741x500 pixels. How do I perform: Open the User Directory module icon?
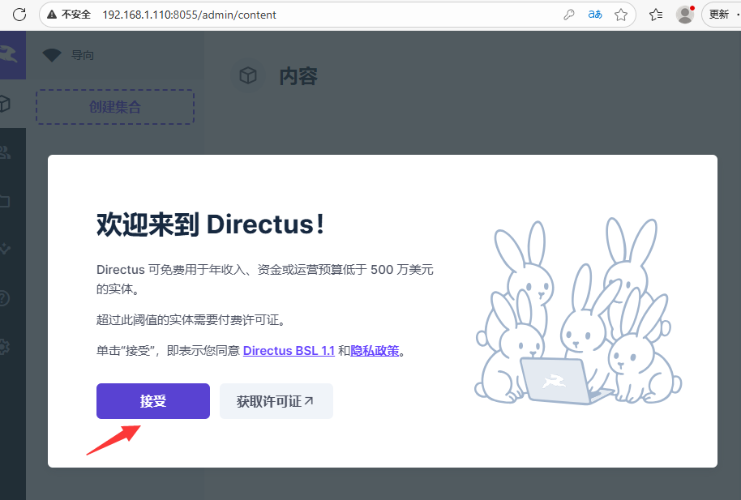(5, 152)
